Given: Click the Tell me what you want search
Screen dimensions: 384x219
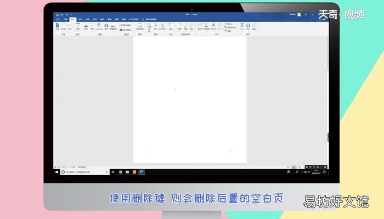Looking at the screenshot, I should (x=149, y=19).
